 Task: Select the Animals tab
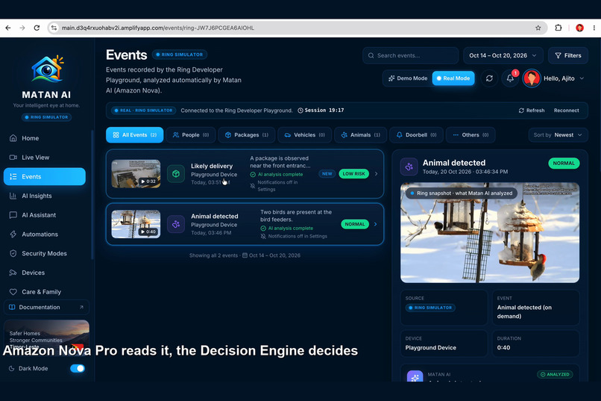coord(361,135)
